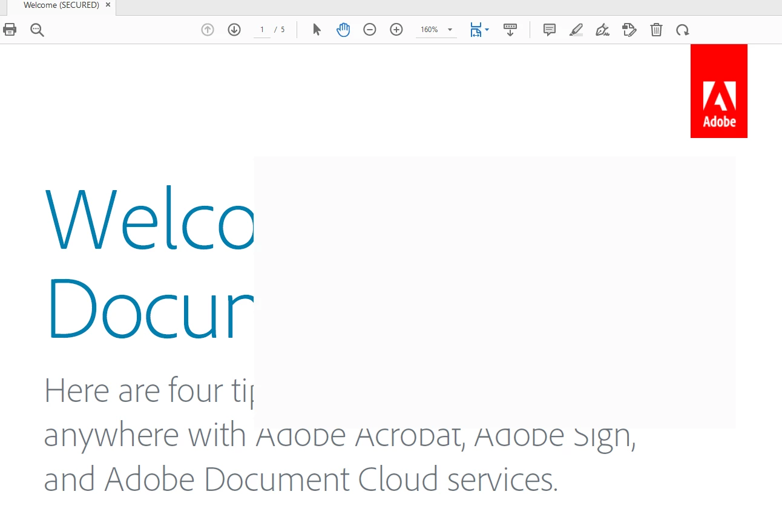The image size is (782, 523).
Task: Open the sign document pen tool
Action: pos(602,30)
